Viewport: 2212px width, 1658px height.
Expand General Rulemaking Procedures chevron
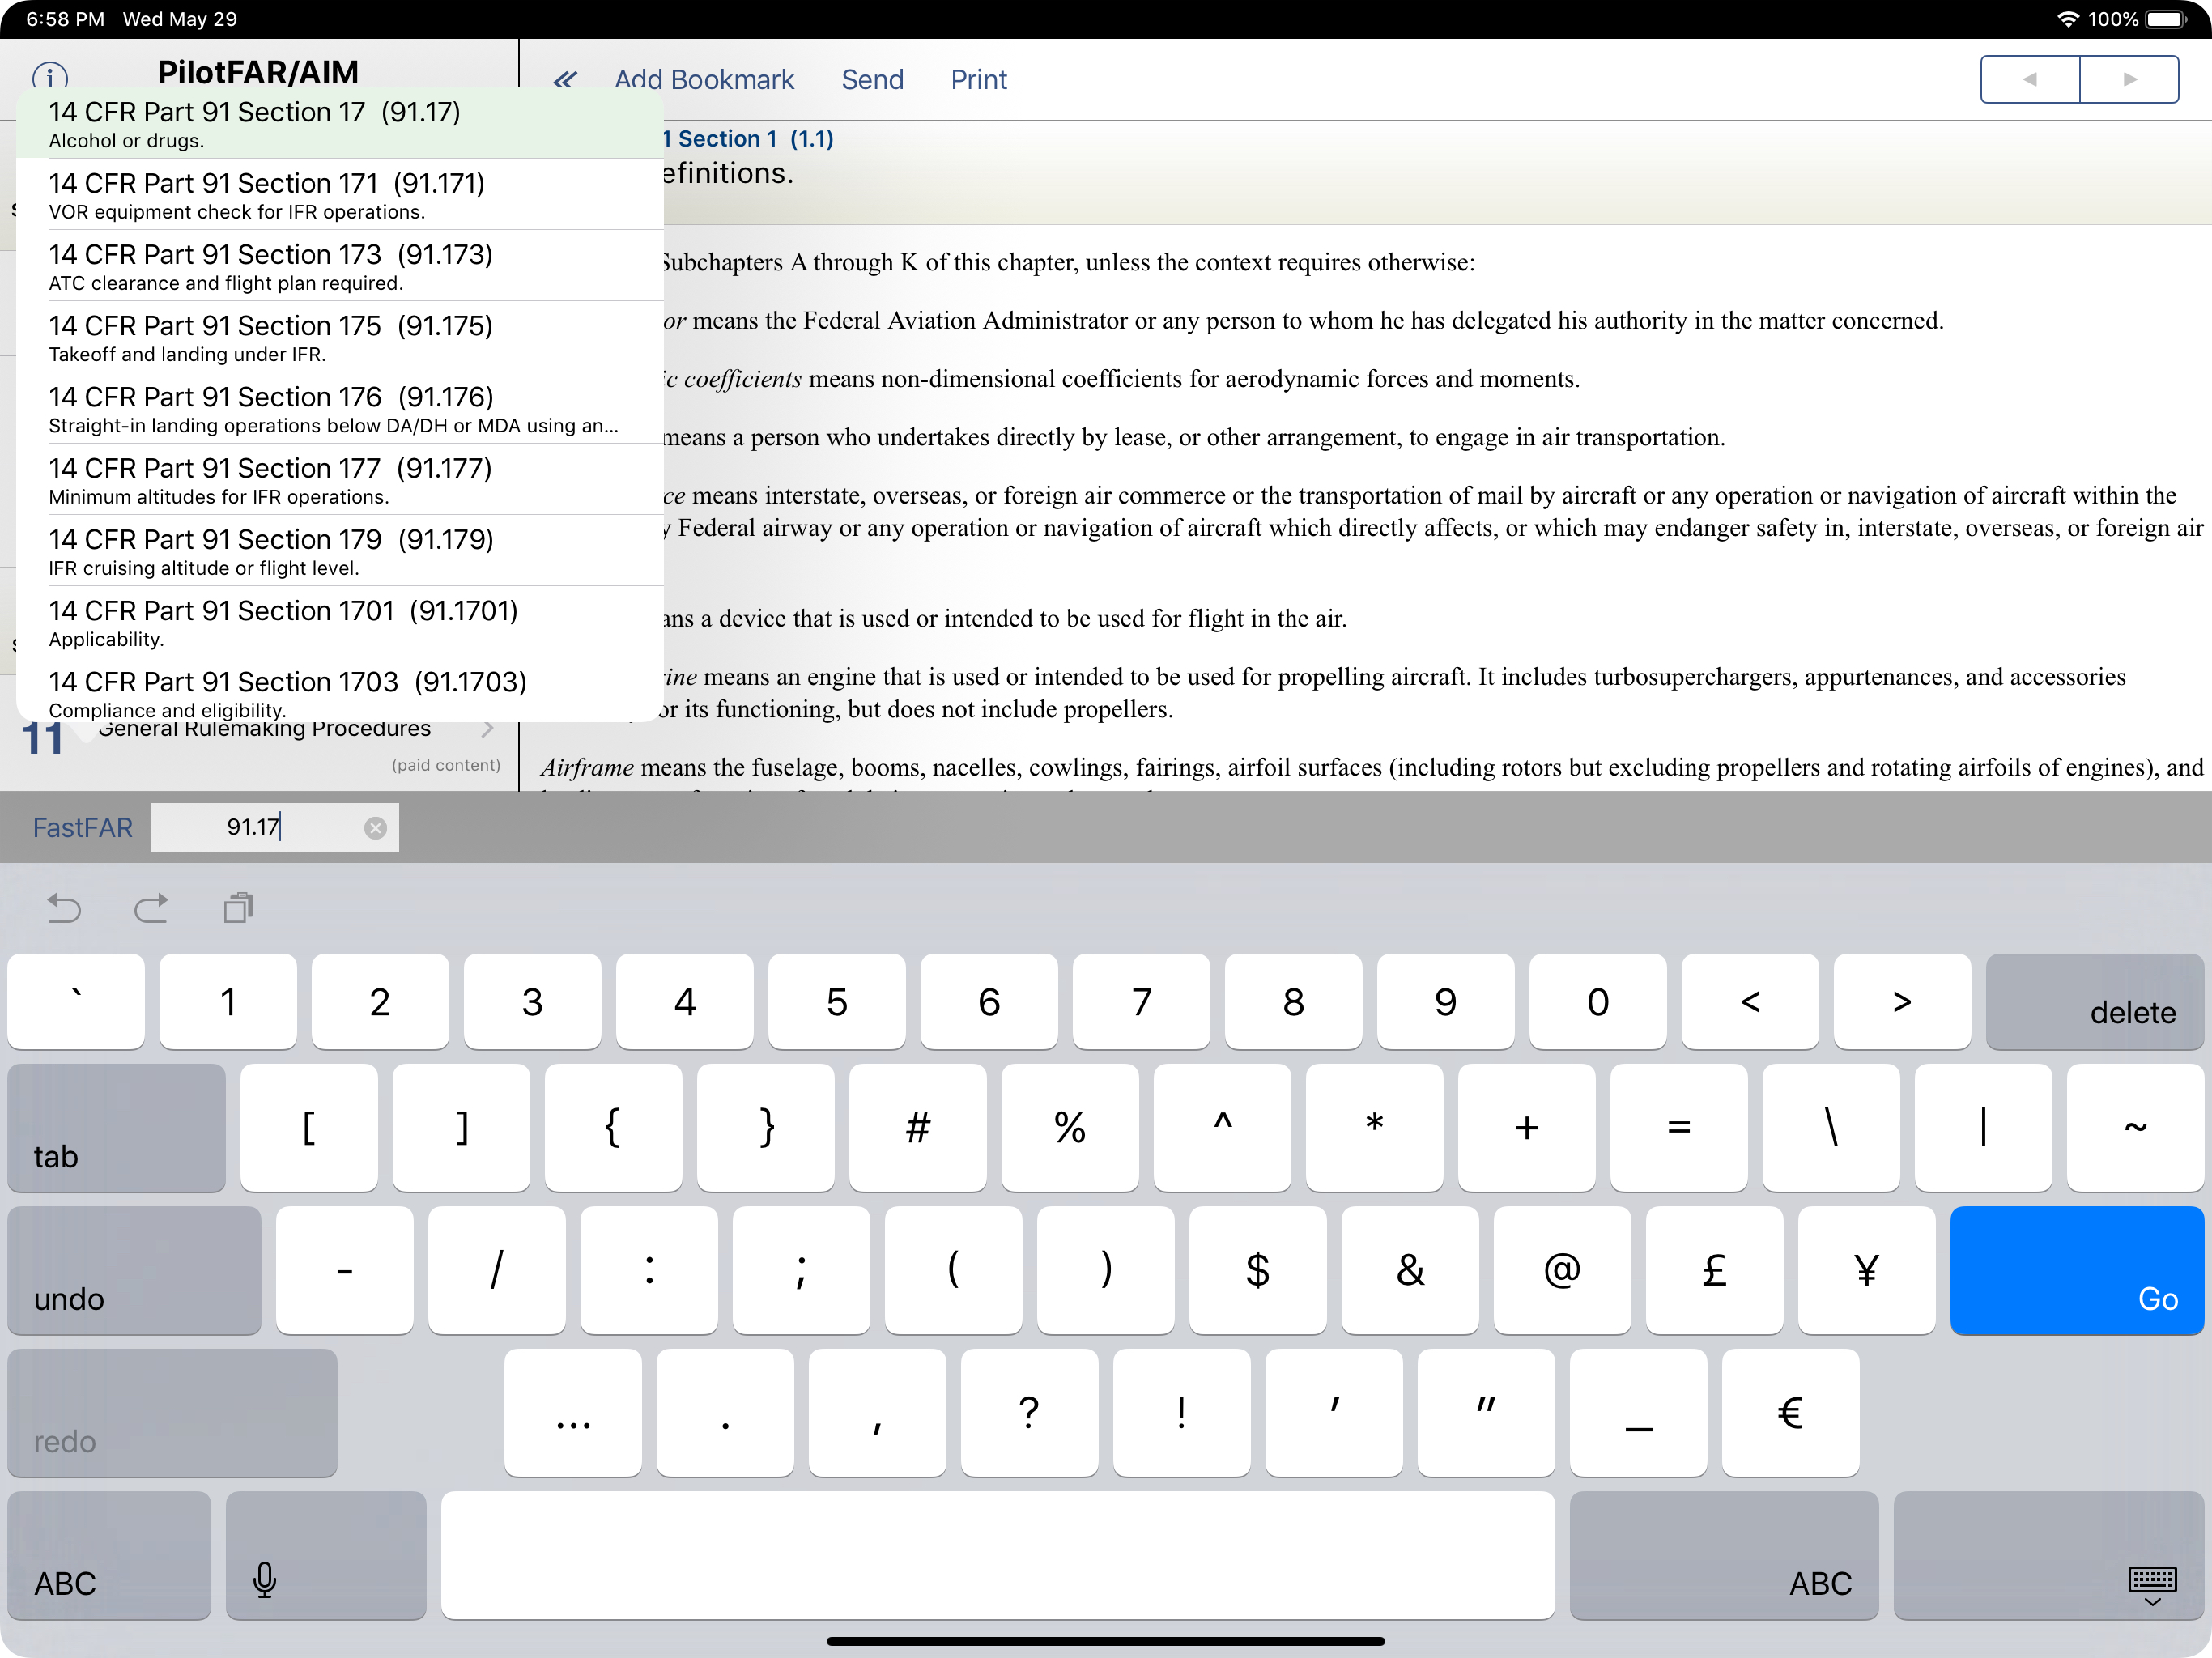click(488, 729)
